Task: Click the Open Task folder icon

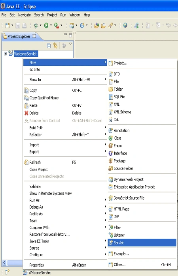Action: coord(103,26)
